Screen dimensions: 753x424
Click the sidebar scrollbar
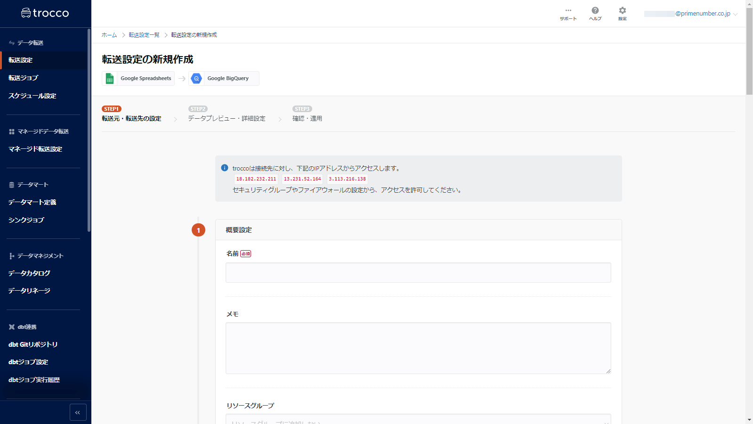coord(89,130)
